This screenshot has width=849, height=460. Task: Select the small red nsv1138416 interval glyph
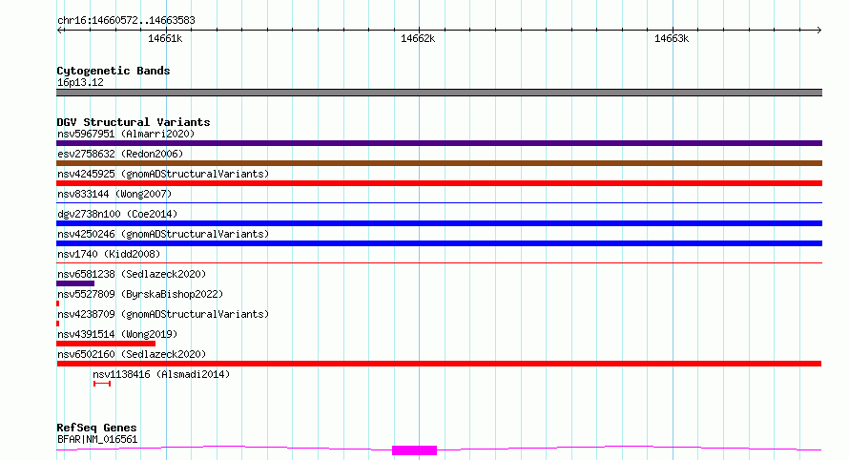click(102, 384)
